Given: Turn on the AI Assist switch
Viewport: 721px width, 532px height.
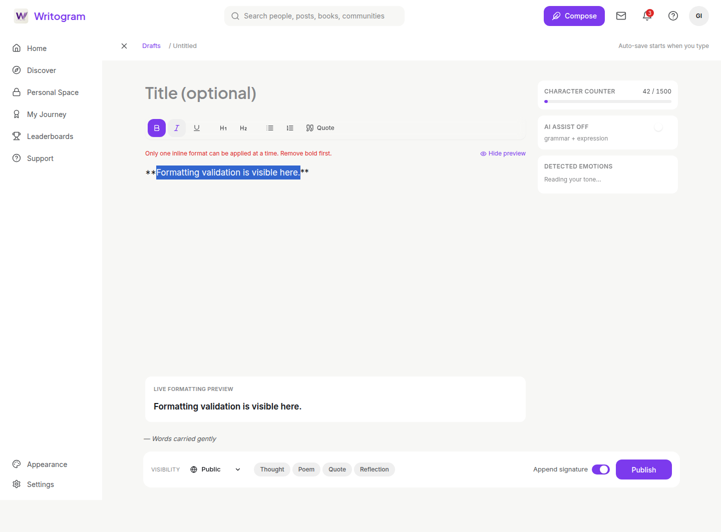Looking at the screenshot, I should [x=662, y=128].
